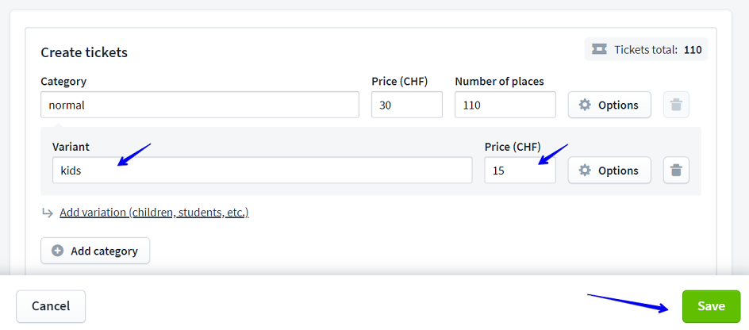The height and width of the screenshot is (330, 749).
Task: Click the trash icon on the normal category row
Action: [676, 105]
